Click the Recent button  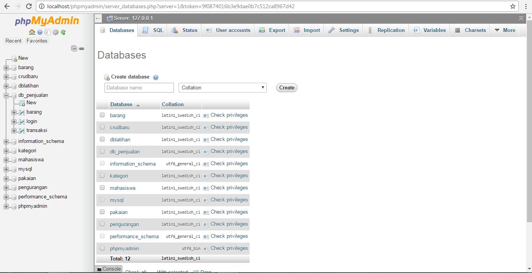click(x=14, y=41)
